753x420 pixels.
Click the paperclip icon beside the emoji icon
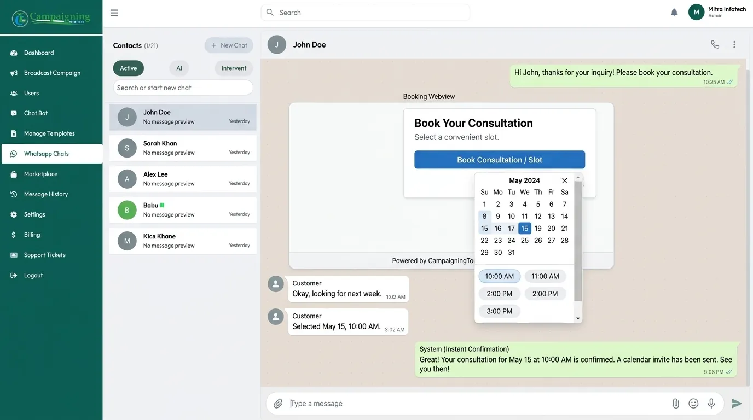(676, 404)
